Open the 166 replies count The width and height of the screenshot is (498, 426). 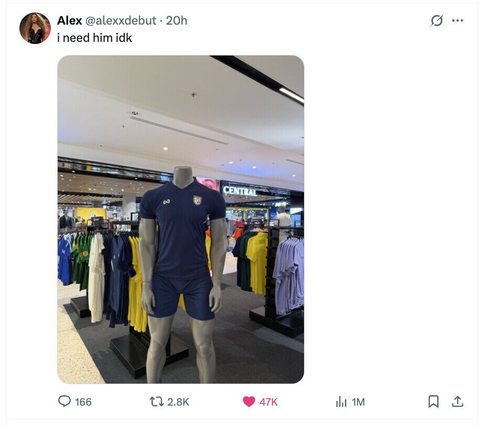click(x=83, y=402)
